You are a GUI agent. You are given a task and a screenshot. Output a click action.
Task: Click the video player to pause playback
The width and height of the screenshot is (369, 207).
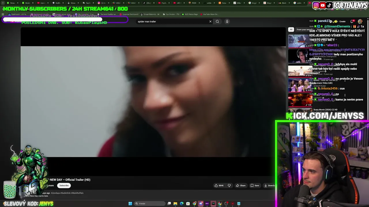click(153, 101)
